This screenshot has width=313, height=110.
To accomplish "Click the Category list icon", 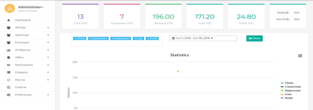I will click(x=8, y=72).
